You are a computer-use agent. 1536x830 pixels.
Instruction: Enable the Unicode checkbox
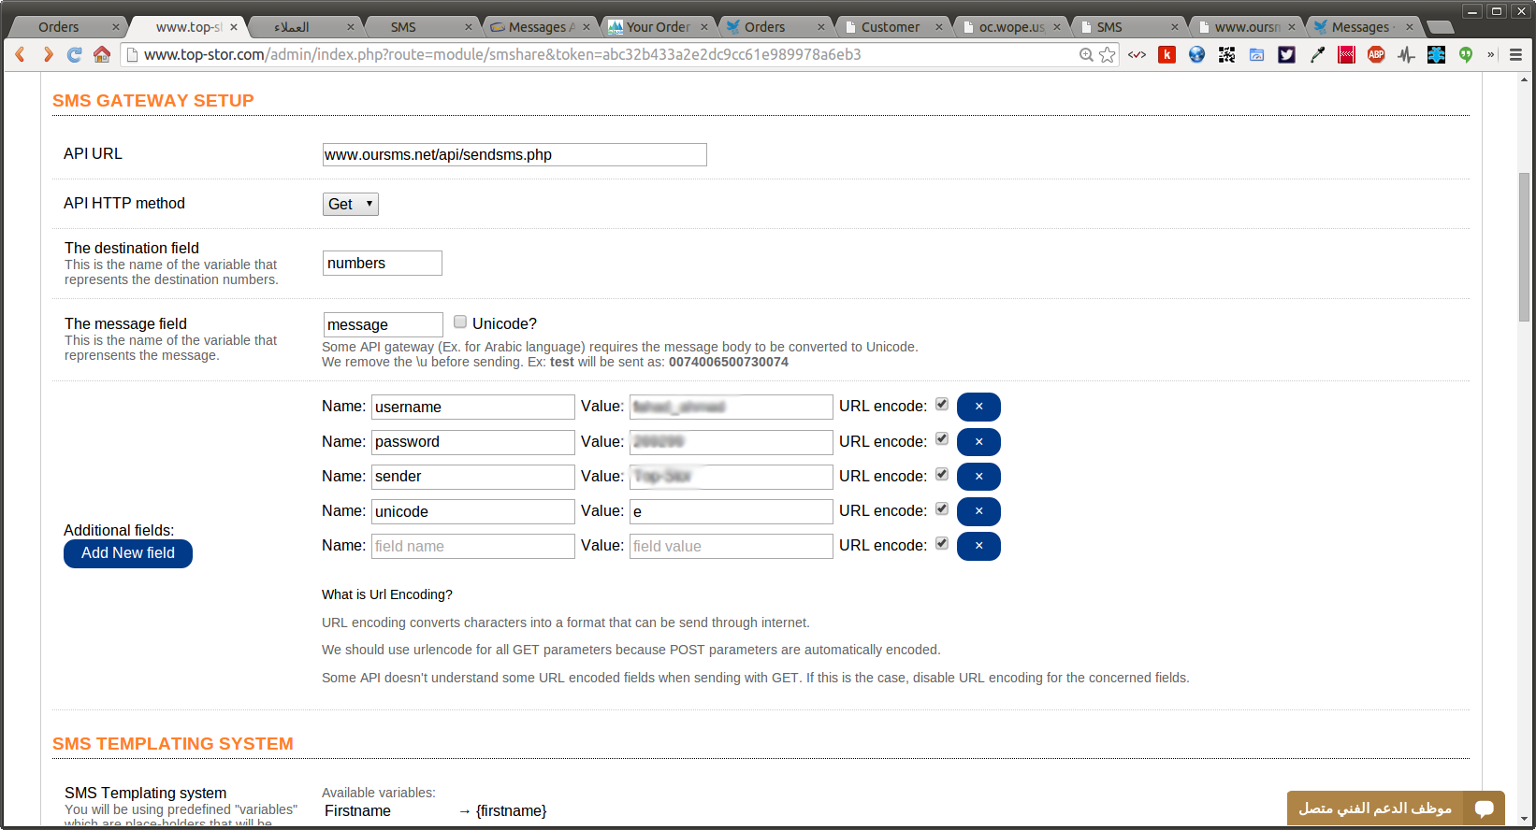pos(460,322)
